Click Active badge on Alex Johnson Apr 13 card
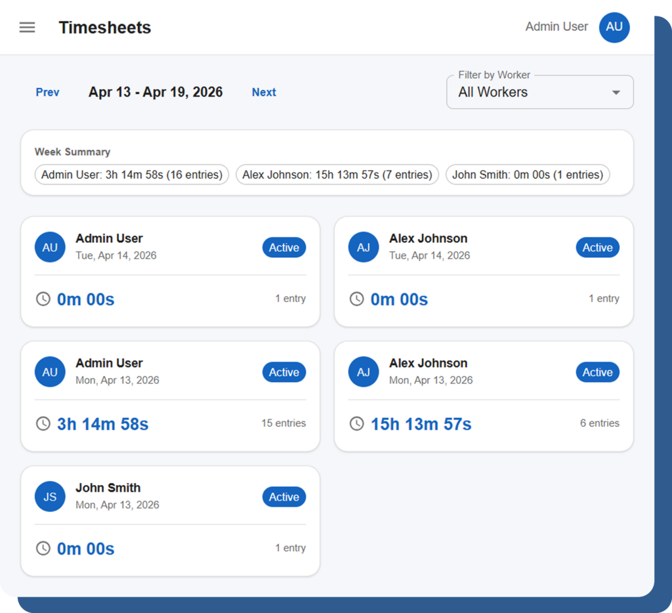 point(597,372)
